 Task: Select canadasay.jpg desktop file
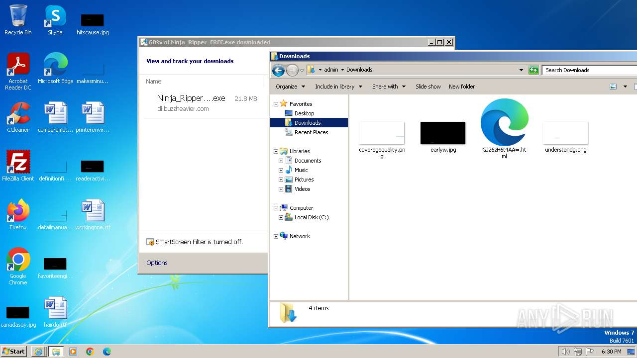coord(18,316)
